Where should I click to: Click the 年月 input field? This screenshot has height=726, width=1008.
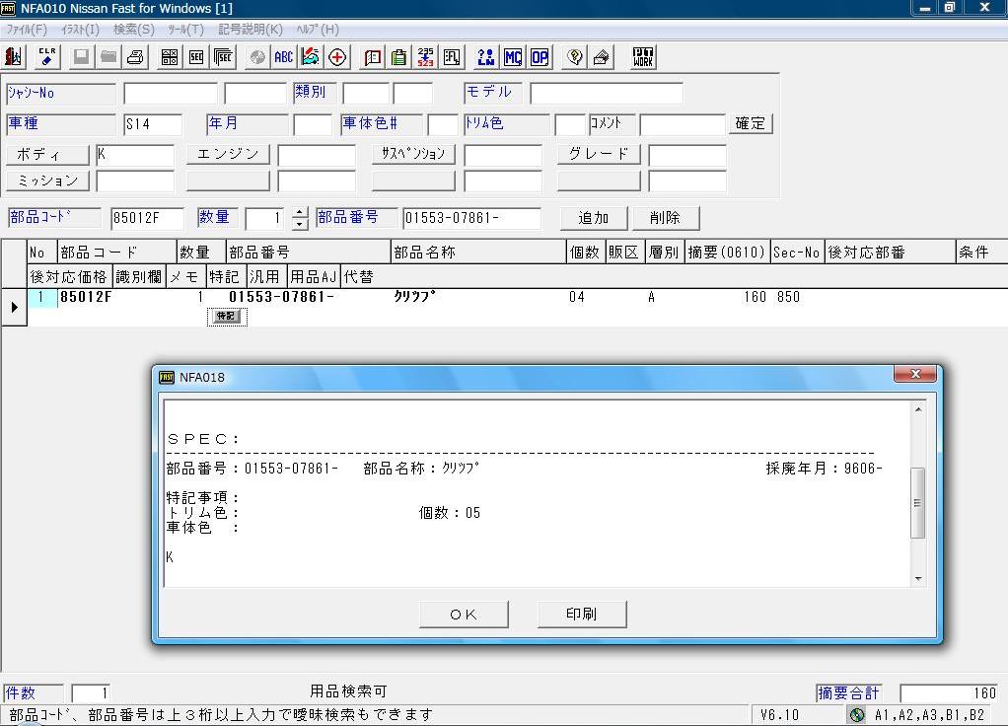[x=313, y=124]
